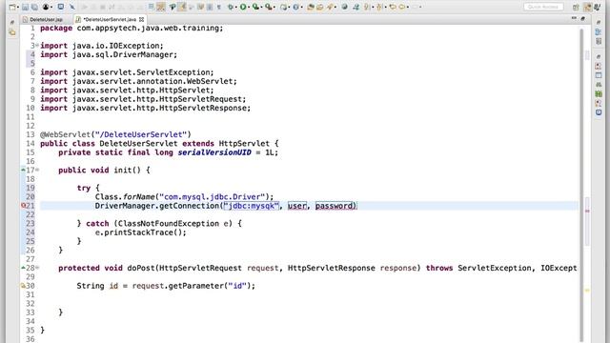Click the black round icon after Save All
This screenshot has width=610, height=343.
click(x=46, y=7)
